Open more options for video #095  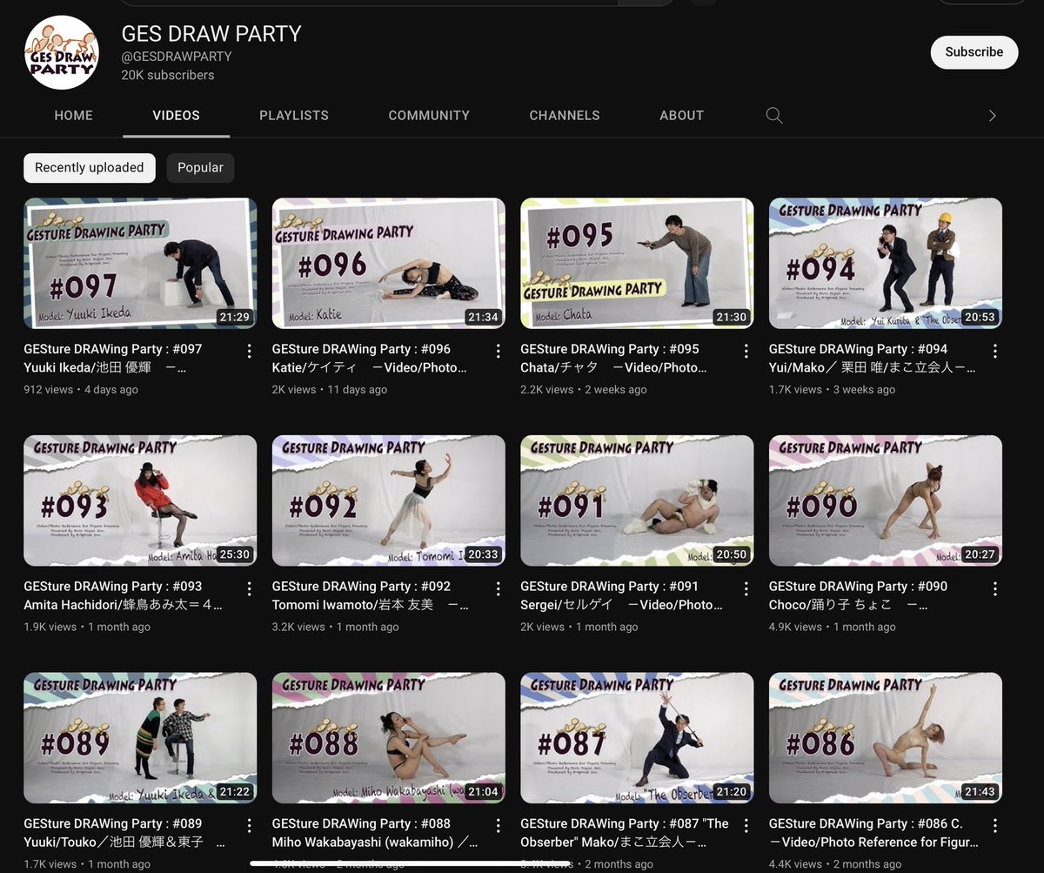click(x=746, y=351)
